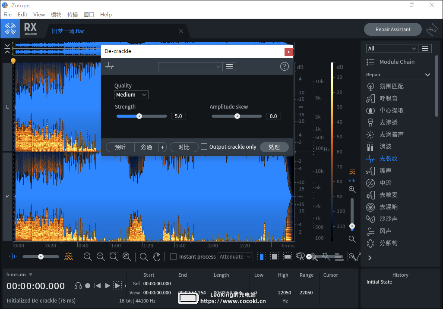Select the time-frequency selection tool
The width and height of the screenshot is (443, 309).
click(274, 257)
